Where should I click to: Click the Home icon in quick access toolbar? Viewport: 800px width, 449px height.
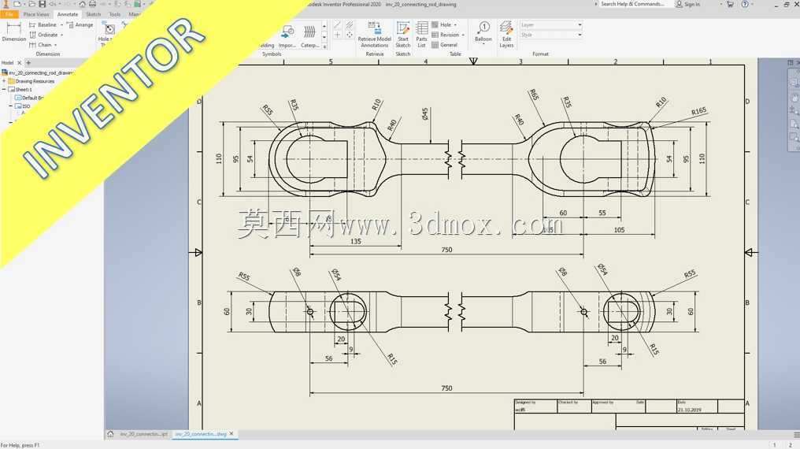pyautogui.click(x=82, y=4)
